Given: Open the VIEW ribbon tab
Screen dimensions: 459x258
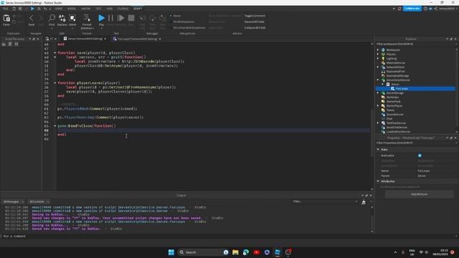Looking at the screenshot, I should coord(110,9).
